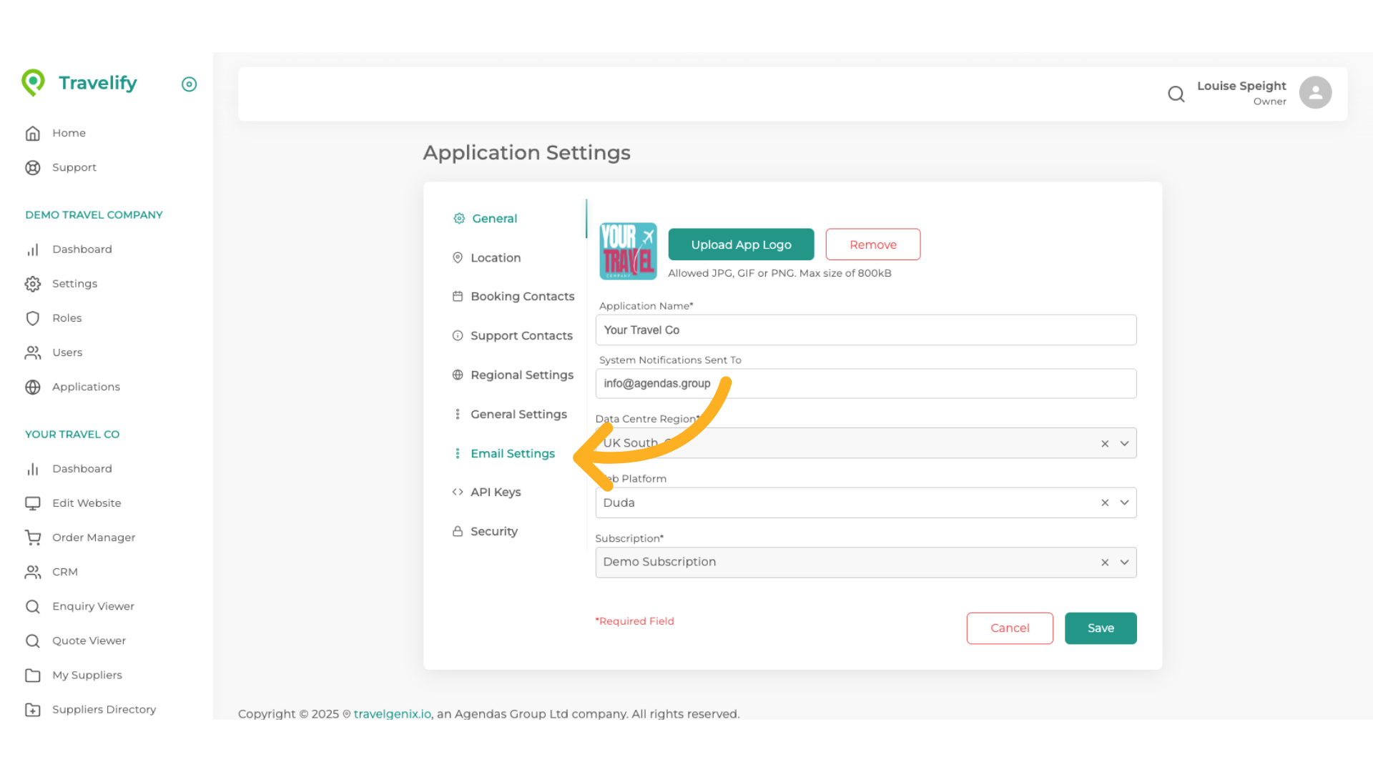Open Users from the sidebar icon

(33, 352)
